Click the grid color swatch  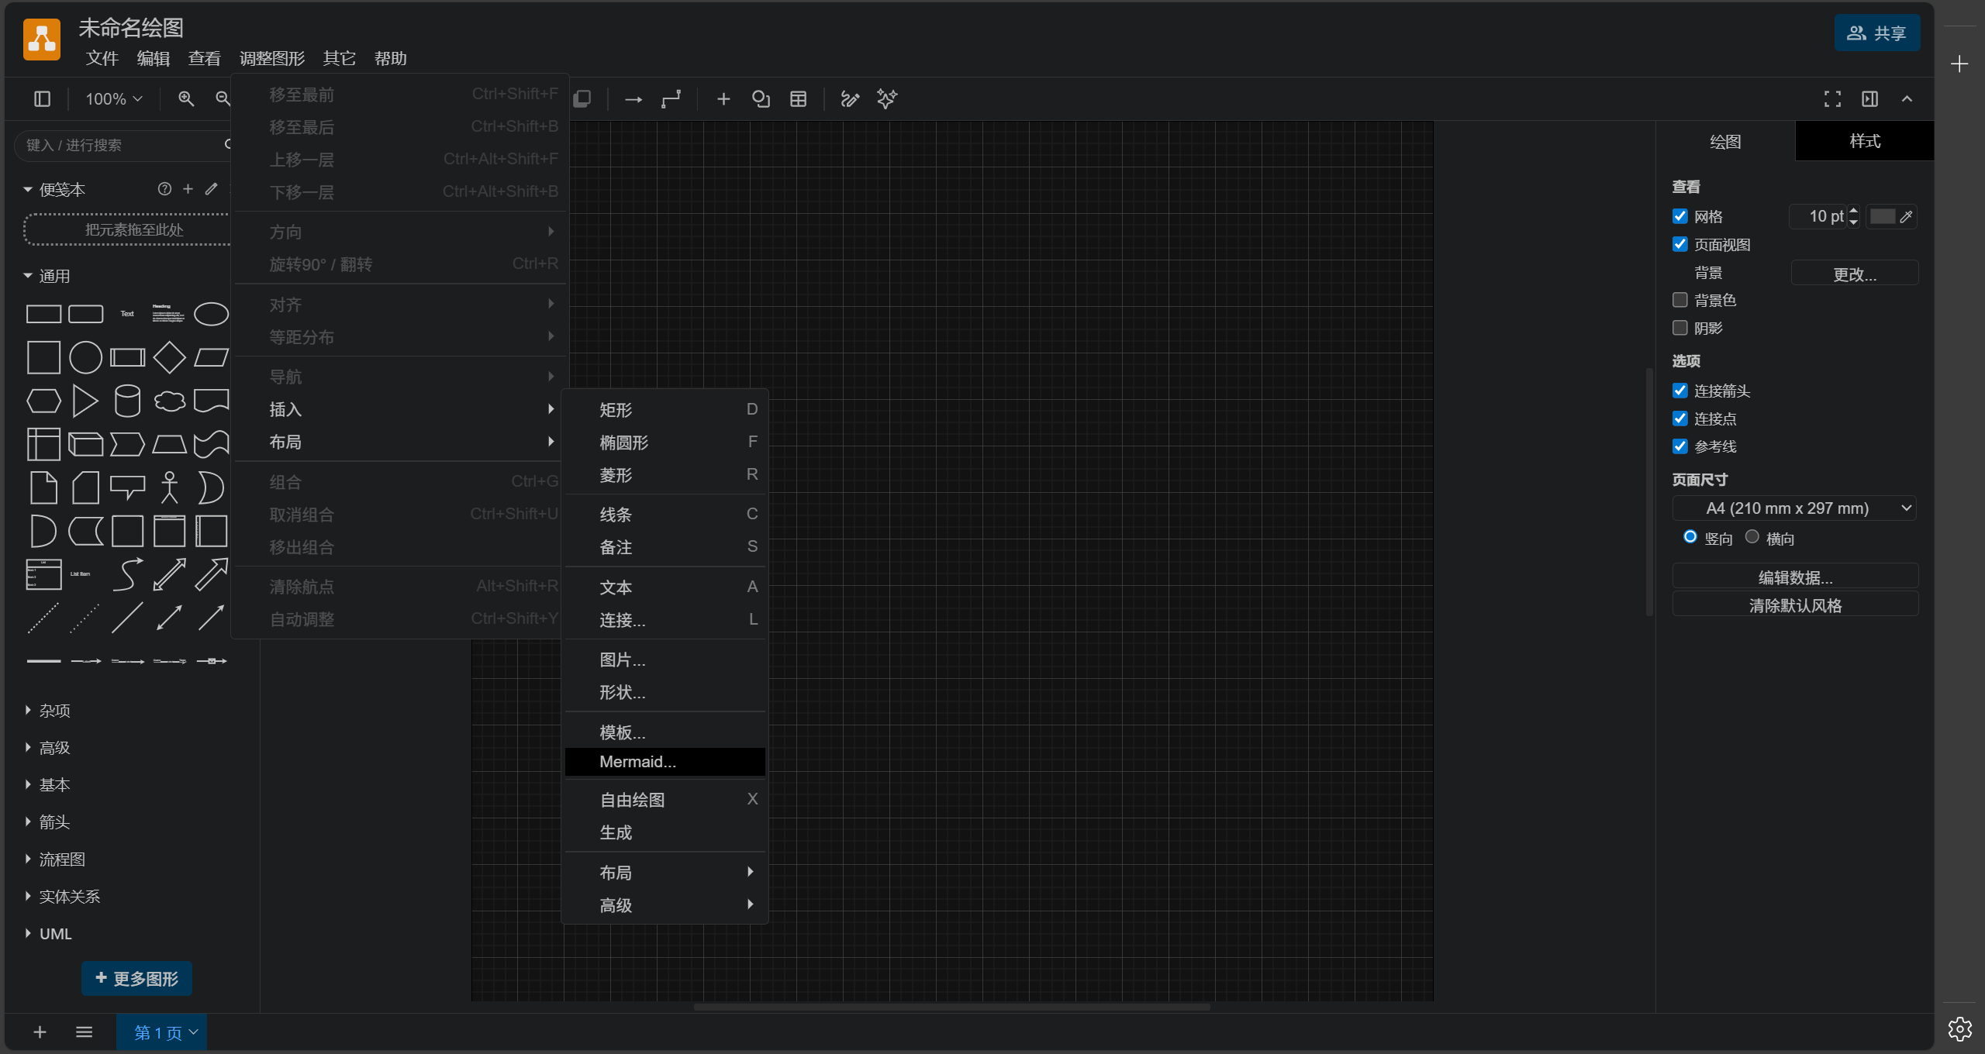pyautogui.click(x=1882, y=216)
